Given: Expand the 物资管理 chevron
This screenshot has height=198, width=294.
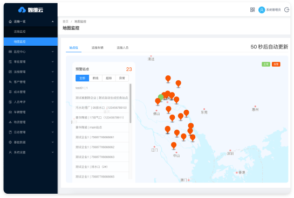Looking at the screenshot, I should [53, 122].
